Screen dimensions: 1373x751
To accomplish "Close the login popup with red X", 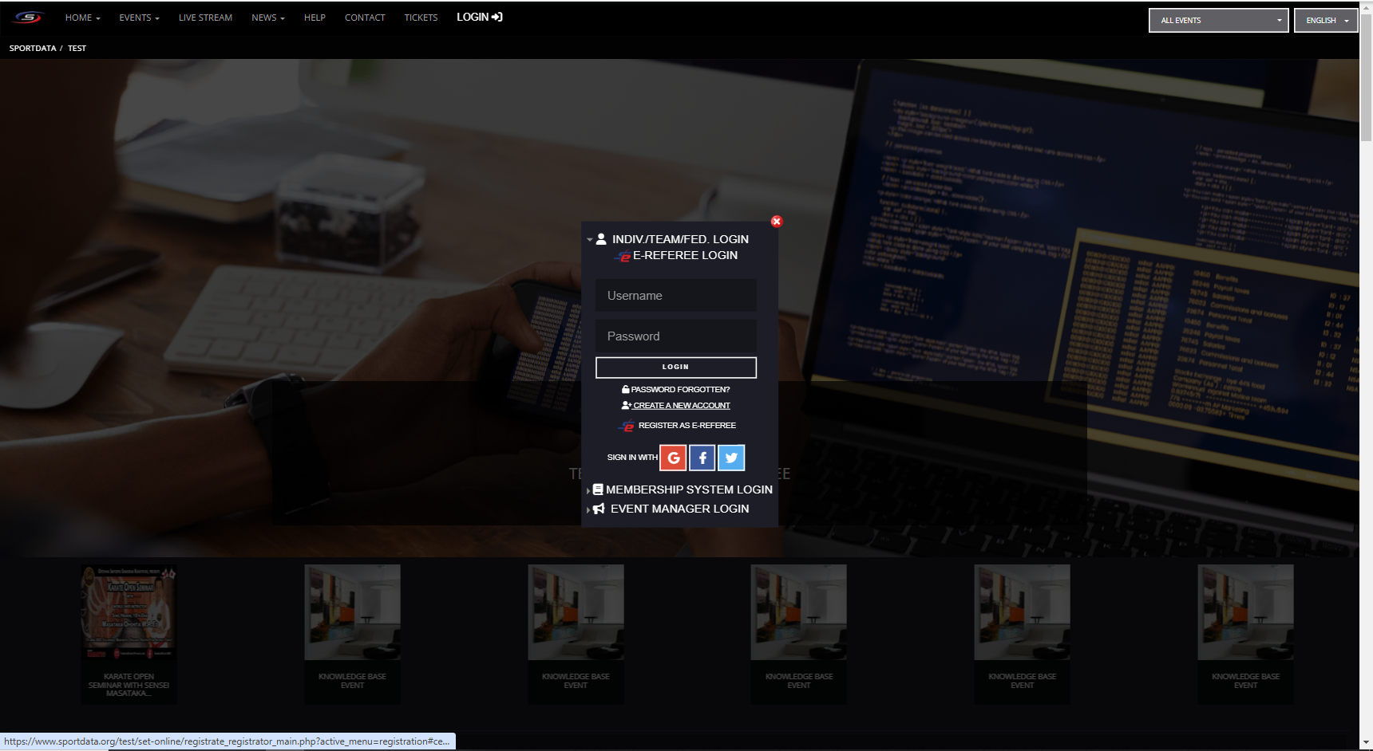I will tap(776, 222).
